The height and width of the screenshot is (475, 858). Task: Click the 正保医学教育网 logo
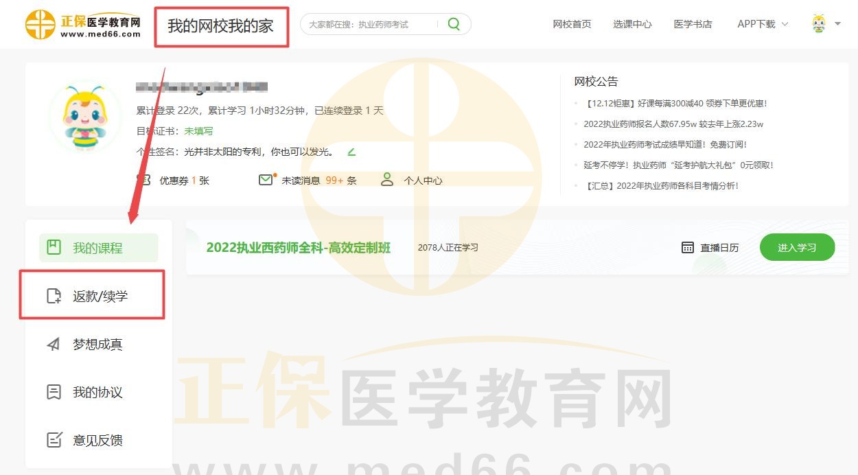[x=83, y=25]
